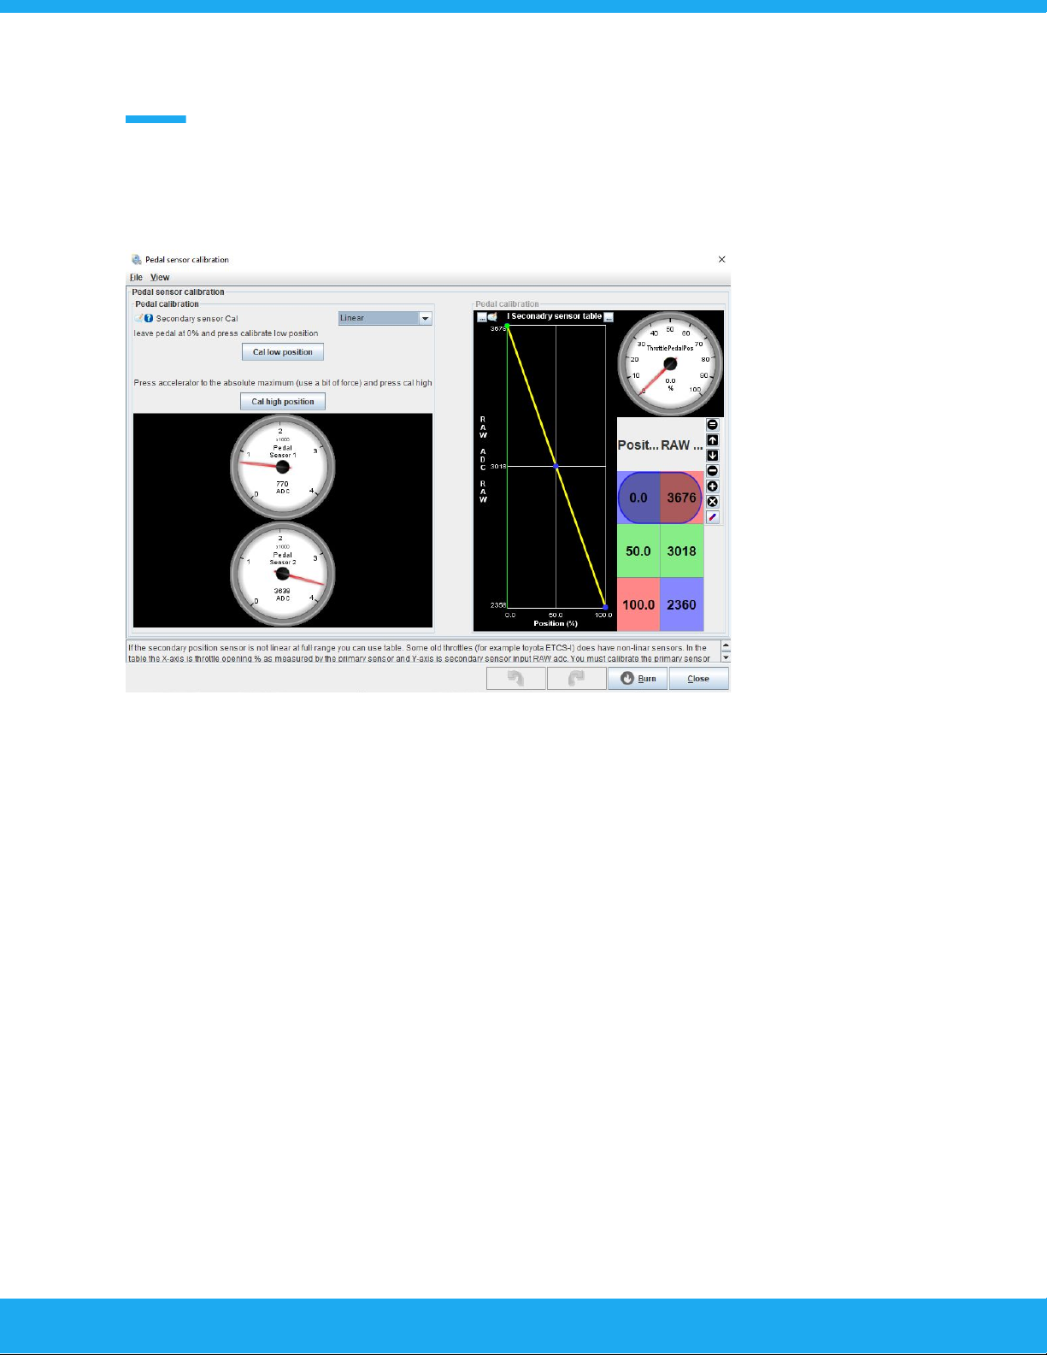Click the graph view icon next to the left options button
1047x1355 pixels.
click(492, 317)
